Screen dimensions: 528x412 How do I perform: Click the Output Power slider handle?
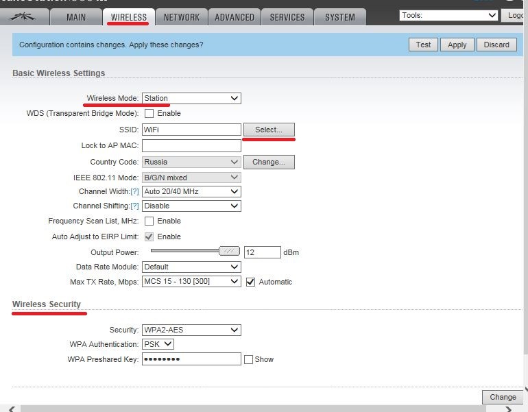[229, 252]
